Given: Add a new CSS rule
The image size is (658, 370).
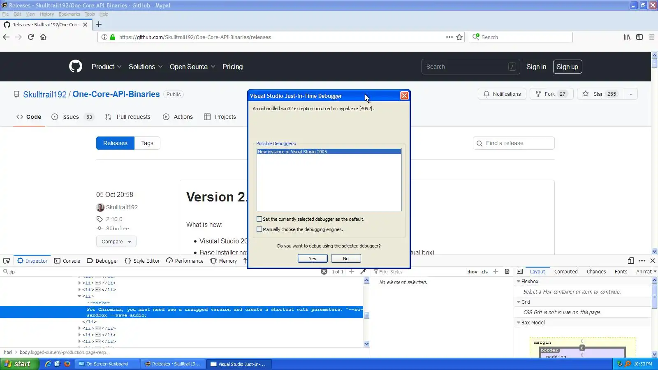Looking at the screenshot, I should coord(496,272).
